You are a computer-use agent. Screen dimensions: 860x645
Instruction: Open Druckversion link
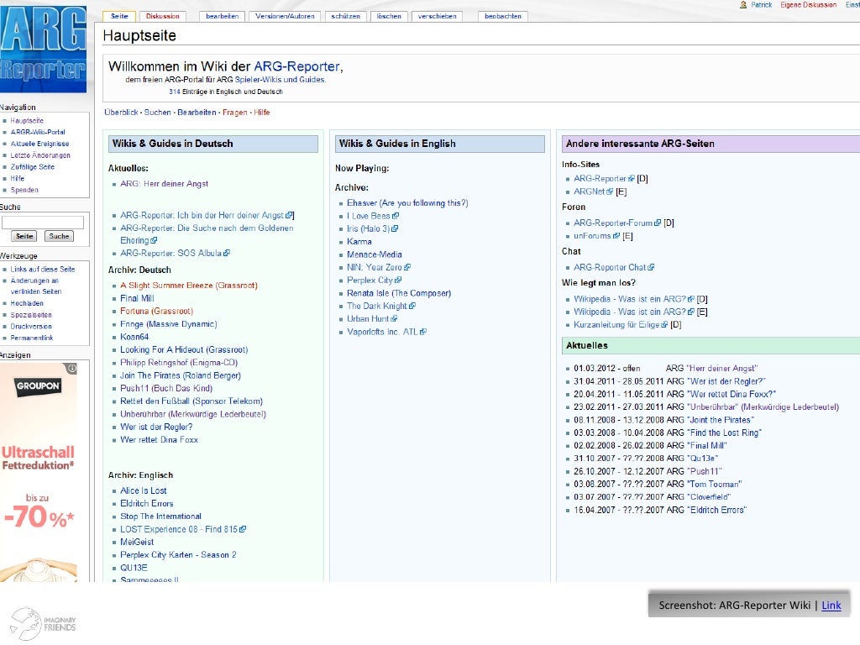coord(31,327)
